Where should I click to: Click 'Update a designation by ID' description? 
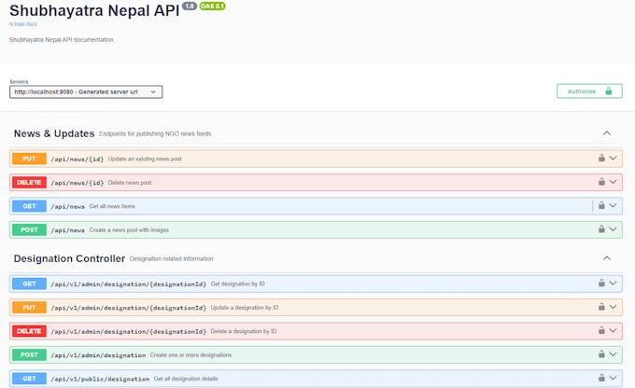[245, 308]
